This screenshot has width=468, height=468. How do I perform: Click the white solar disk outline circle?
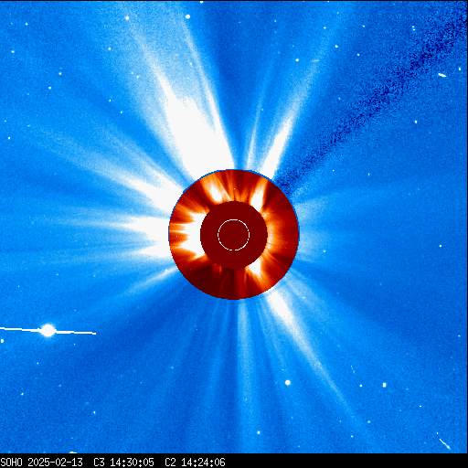pos(233,235)
